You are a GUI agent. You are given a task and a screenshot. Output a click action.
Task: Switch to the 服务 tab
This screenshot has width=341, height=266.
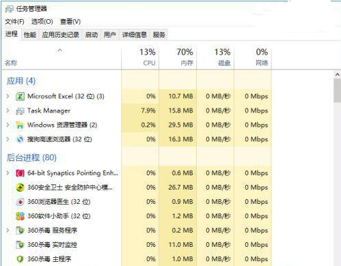coord(159,35)
